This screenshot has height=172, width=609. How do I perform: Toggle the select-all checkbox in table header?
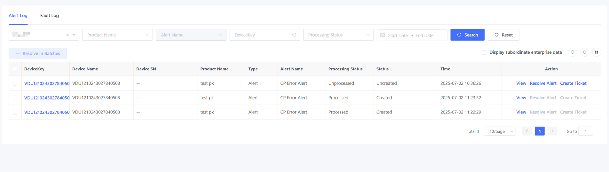pyautogui.click(x=15, y=69)
